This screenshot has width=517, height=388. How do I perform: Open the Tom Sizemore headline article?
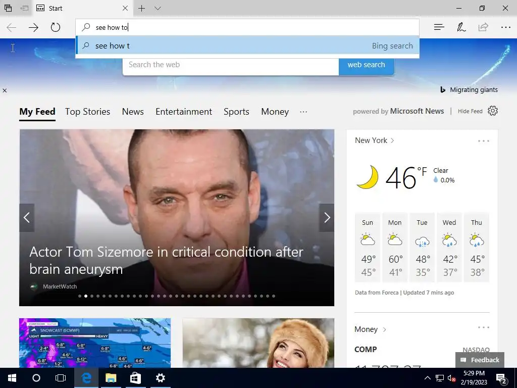point(166,260)
